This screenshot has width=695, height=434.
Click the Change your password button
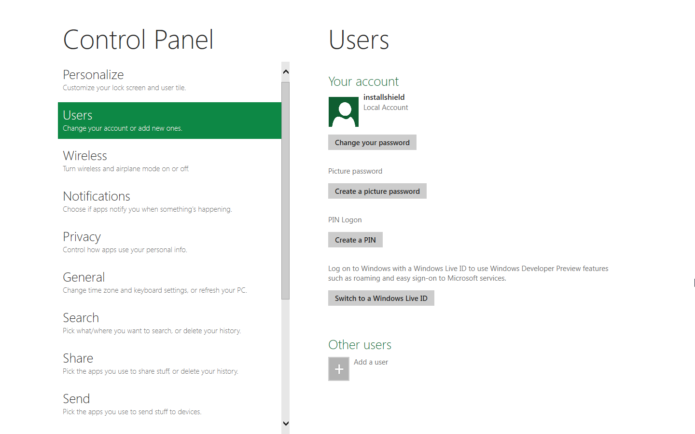[372, 142]
